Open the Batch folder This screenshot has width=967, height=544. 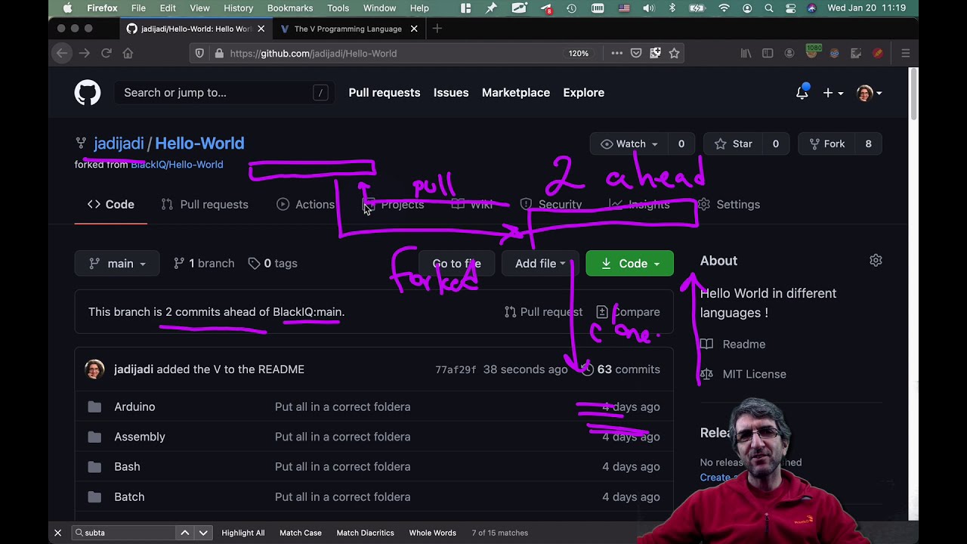click(x=129, y=496)
